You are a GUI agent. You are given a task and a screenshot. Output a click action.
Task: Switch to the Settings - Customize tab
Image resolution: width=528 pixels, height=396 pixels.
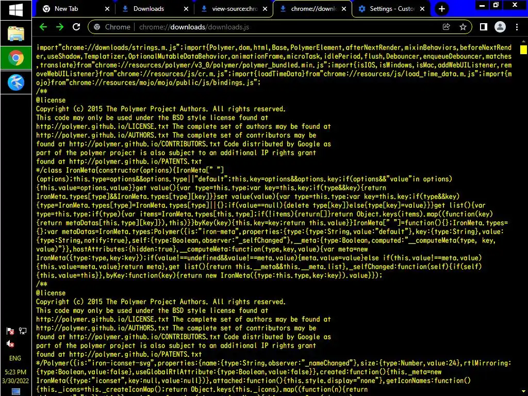tap(392, 9)
